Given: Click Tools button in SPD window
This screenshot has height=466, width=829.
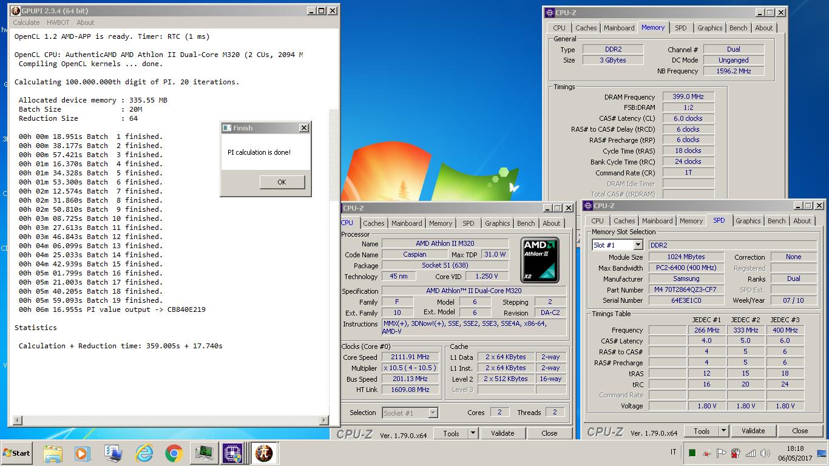Looking at the screenshot, I should pos(702,431).
